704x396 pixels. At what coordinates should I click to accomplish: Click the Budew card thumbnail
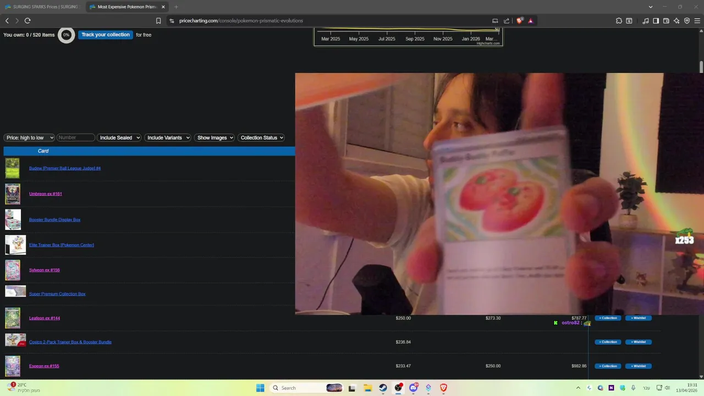click(12, 168)
